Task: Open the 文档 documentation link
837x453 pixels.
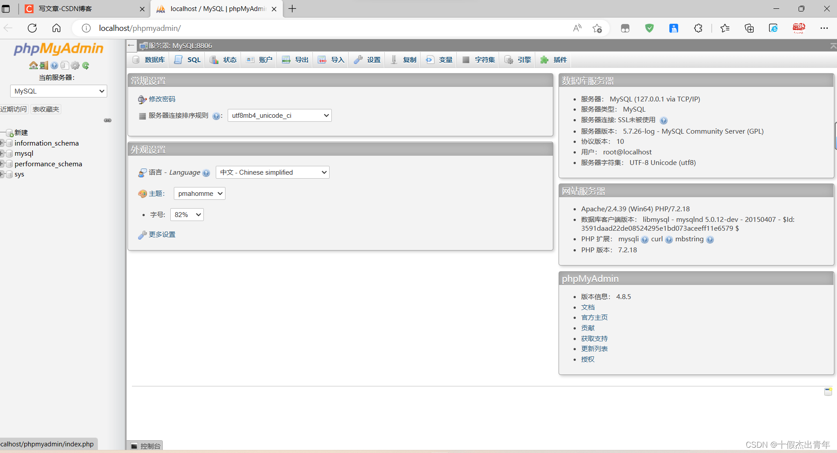Action: click(x=588, y=307)
